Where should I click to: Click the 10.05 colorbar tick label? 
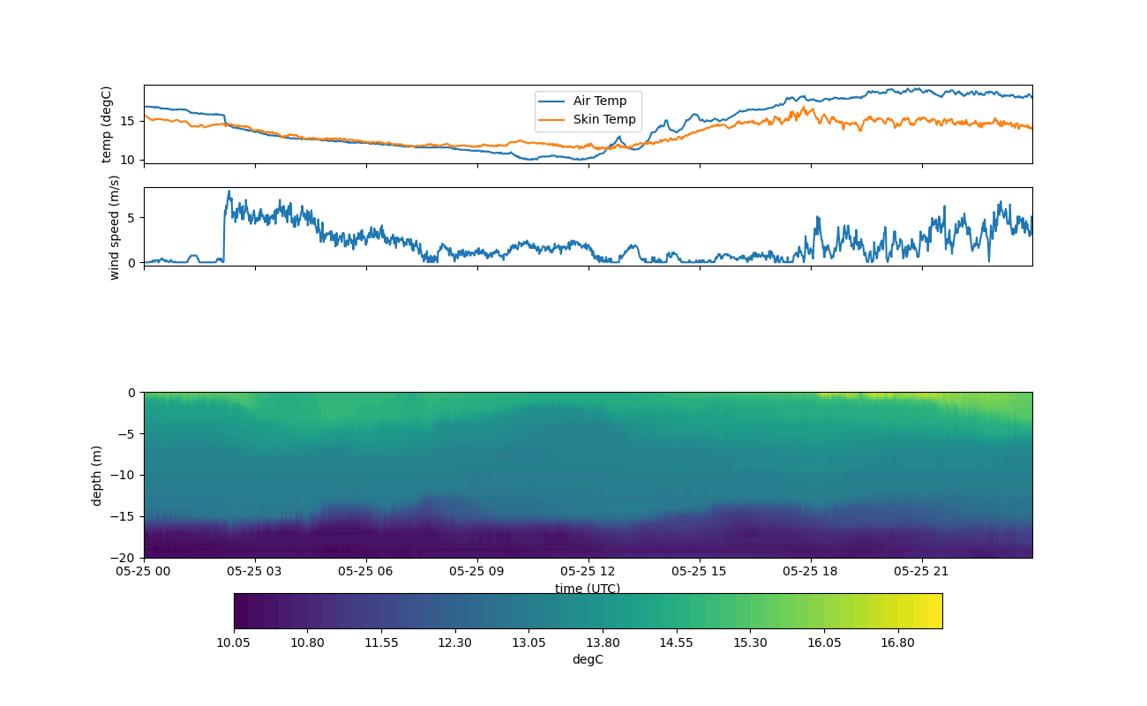234,643
